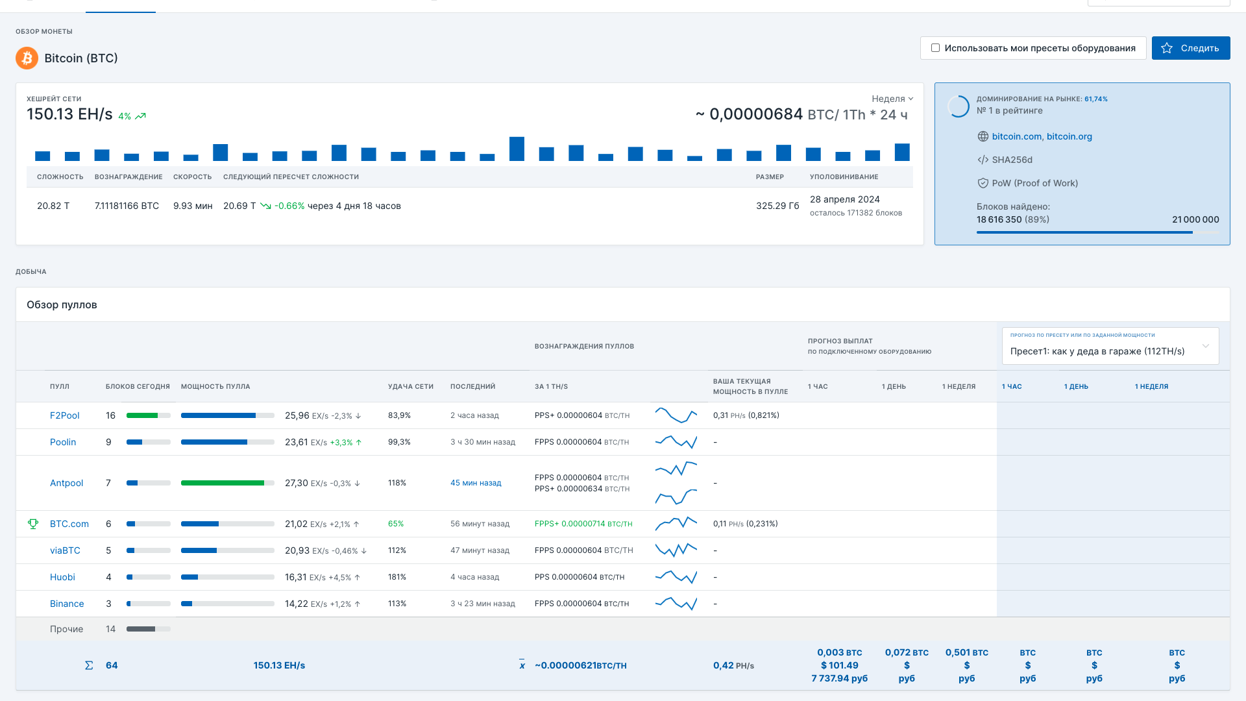The width and height of the screenshot is (1246, 701).
Task: Click the viaBTC reward sparkline chart
Action: click(x=676, y=550)
